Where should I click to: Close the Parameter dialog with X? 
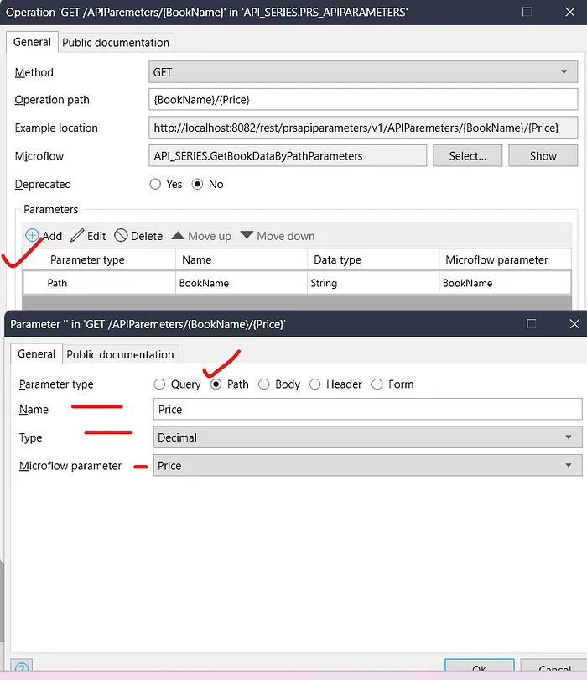click(574, 324)
